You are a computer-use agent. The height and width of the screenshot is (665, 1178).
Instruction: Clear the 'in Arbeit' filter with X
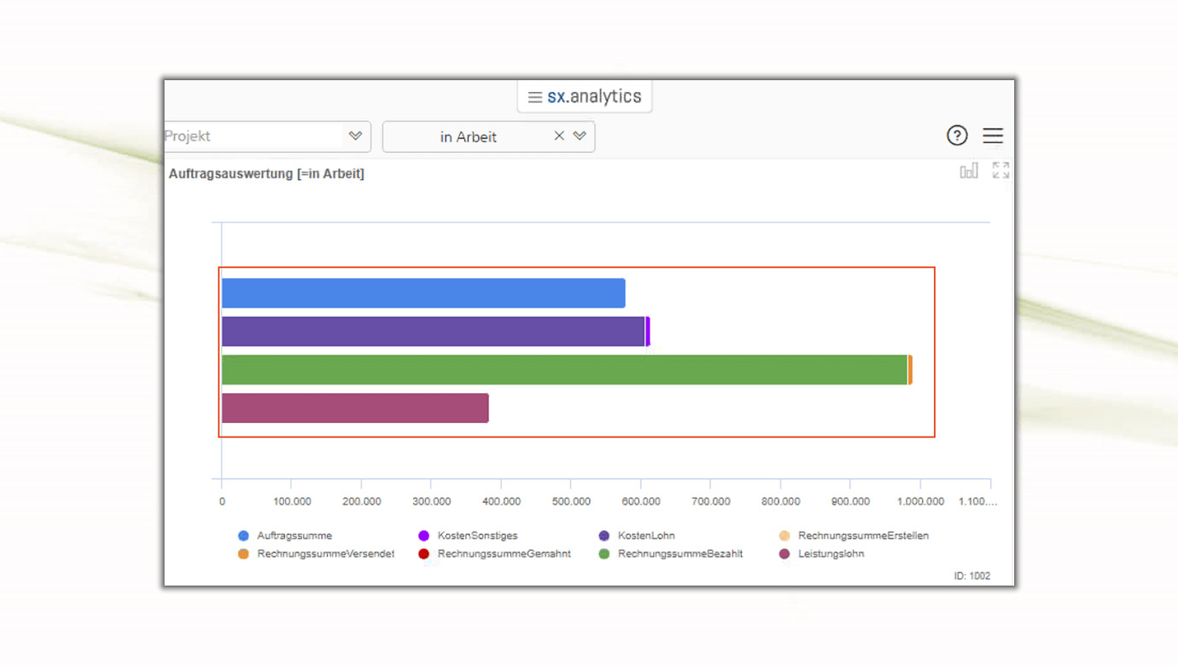pyautogui.click(x=559, y=136)
